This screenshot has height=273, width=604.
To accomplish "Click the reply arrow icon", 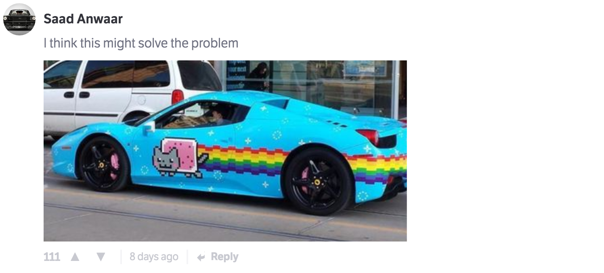I will pos(201,257).
